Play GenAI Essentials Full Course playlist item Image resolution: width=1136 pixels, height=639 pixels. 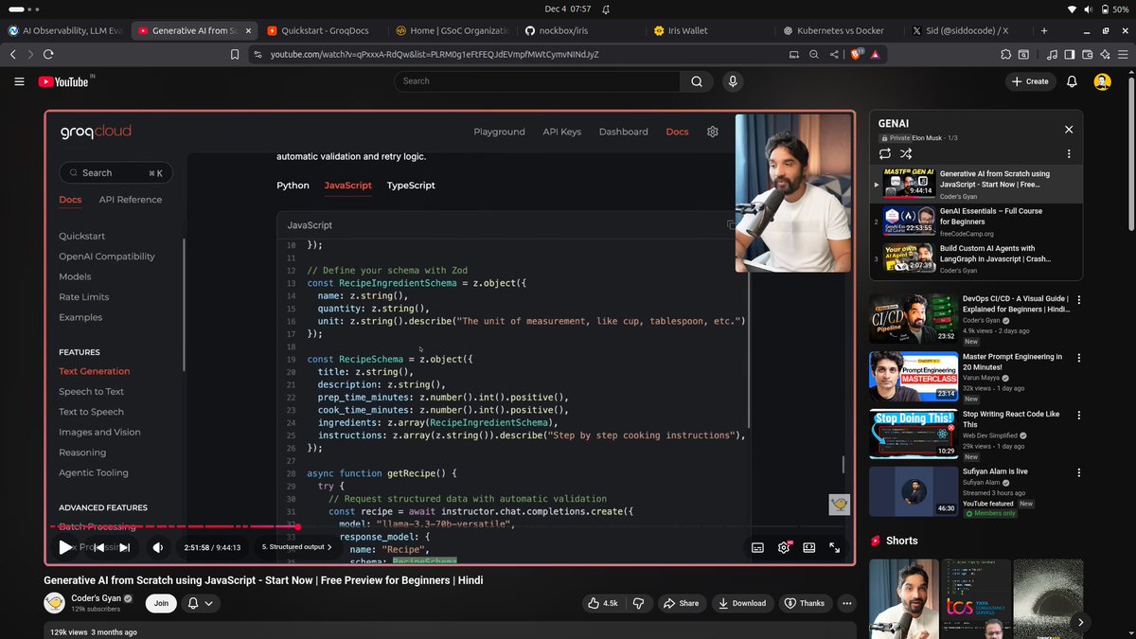click(976, 222)
